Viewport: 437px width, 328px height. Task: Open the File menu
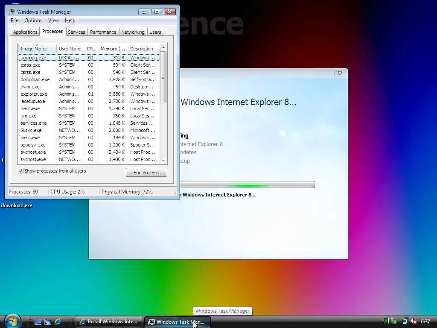tap(14, 20)
